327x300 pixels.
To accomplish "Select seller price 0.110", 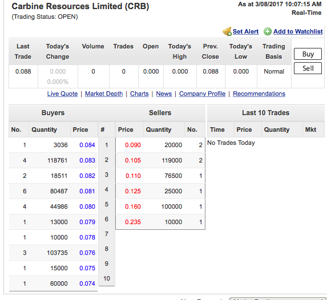I will [133, 176].
